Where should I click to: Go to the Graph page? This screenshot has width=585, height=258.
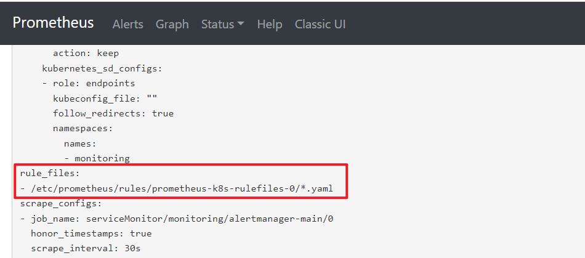tap(172, 25)
